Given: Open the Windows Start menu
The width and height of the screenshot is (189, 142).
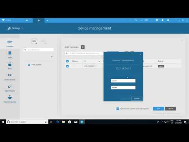Looking at the screenshot, I should pyautogui.click(x=3, y=122).
